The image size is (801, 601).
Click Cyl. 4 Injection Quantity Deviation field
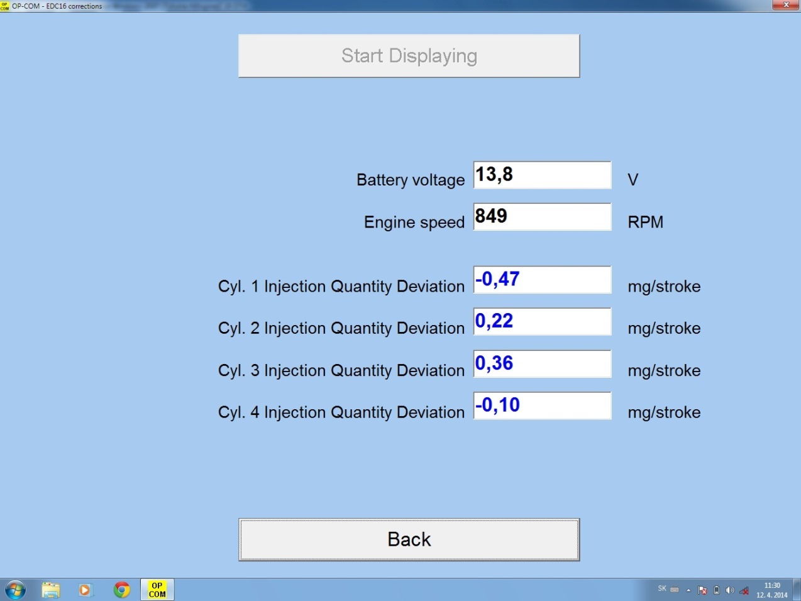pyautogui.click(x=542, y=405)
